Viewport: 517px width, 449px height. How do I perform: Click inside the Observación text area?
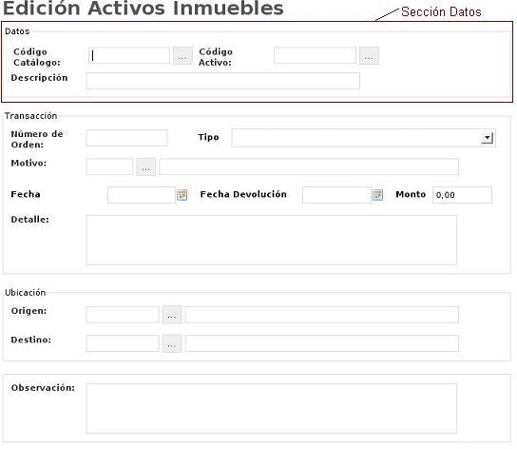272,408
